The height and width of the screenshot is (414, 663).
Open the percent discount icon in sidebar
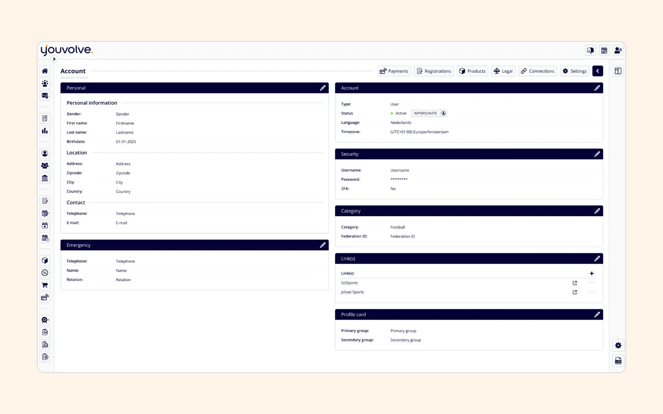(x=45, y=273)
